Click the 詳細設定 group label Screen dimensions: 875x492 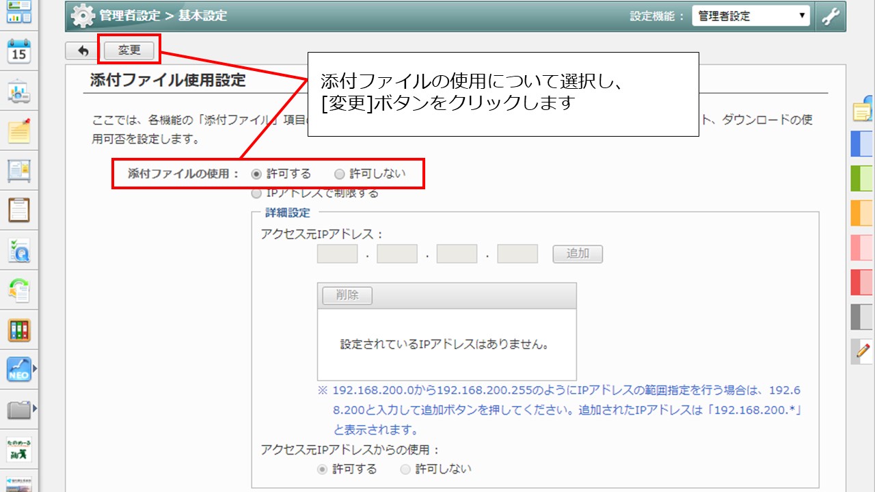[287, 213]
